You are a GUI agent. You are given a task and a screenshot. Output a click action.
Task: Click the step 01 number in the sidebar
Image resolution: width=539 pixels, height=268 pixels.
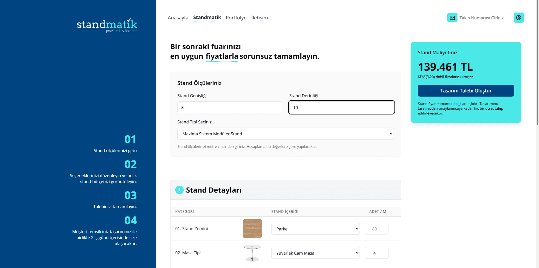tap(130, 139)
